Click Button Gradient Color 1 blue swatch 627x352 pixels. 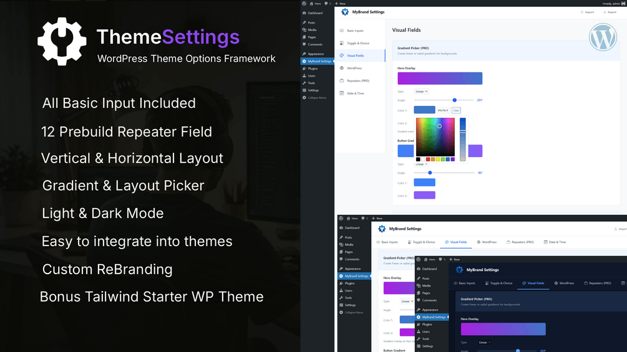424,183
